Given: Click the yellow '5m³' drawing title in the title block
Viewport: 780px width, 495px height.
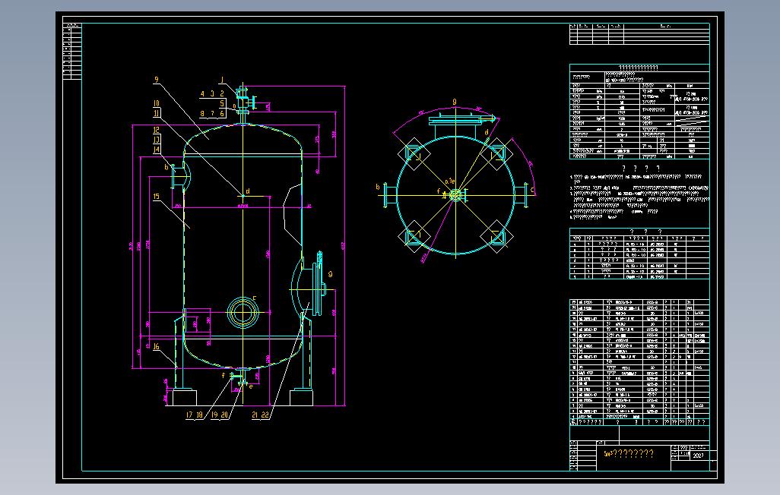Looking at the screenshot, I should pos(629,453).
